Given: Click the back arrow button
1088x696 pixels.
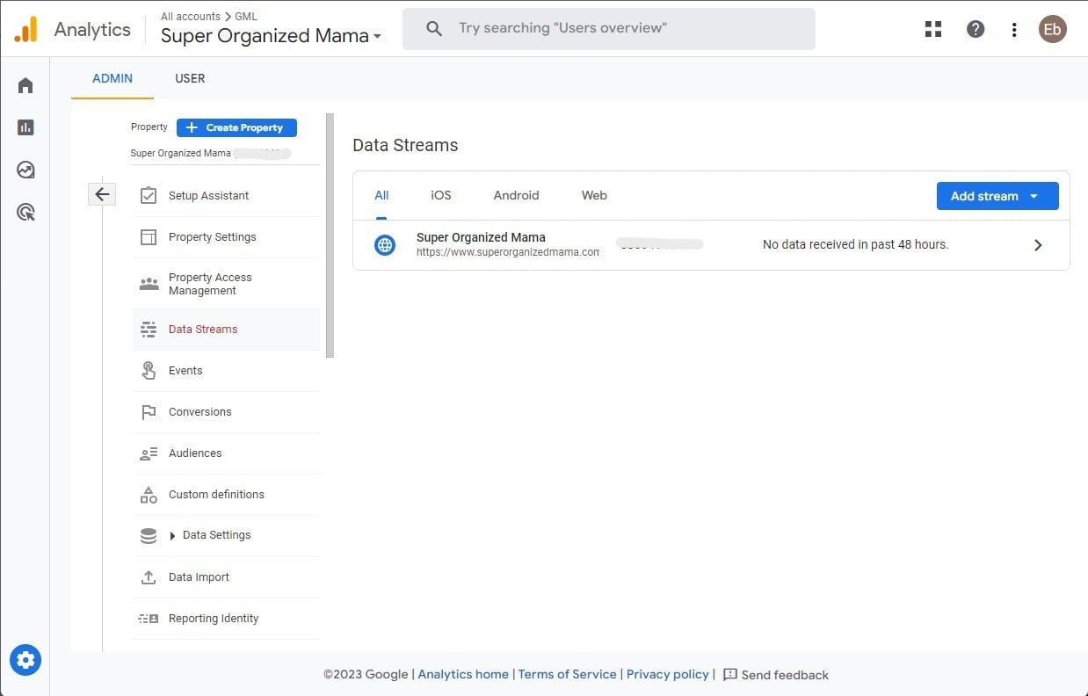Looking at the screenshot, I should click(x=102, y=194).
